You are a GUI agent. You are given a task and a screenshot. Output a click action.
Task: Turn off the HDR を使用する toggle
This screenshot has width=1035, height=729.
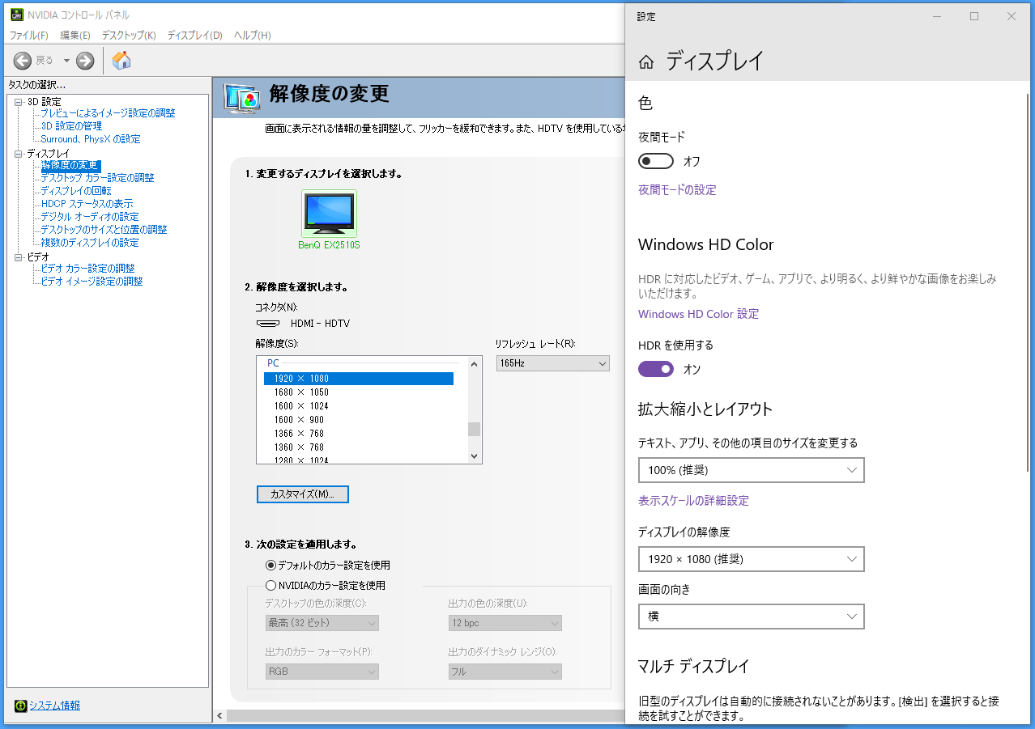[x=656, y=369]
